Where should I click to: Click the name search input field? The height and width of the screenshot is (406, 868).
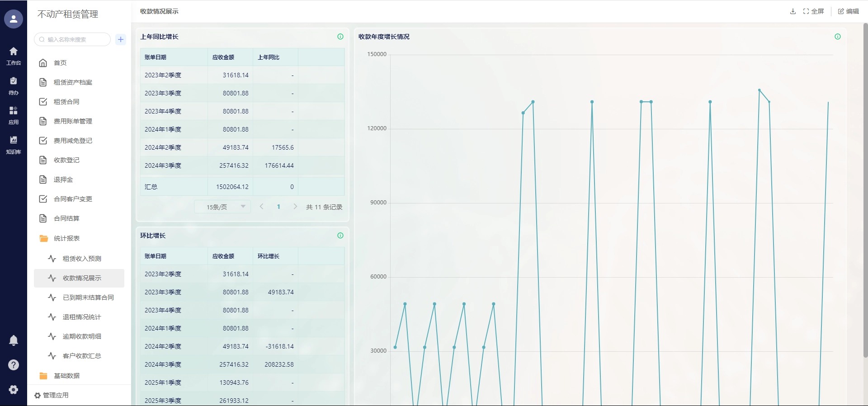click(x=75, y=39)
